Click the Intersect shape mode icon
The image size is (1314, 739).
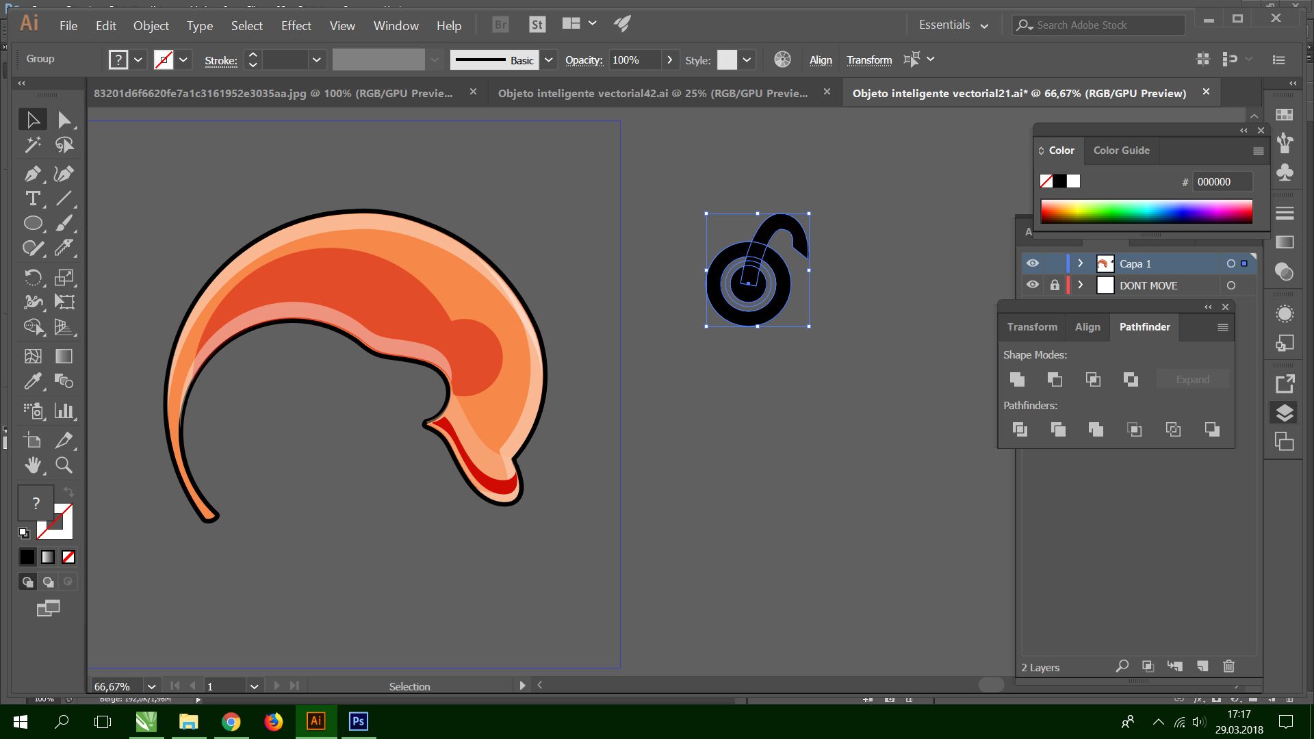pos(1093,379)
